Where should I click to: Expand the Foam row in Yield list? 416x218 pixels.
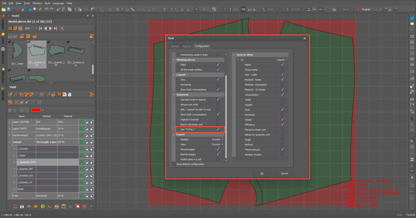(x=9, y=196)
